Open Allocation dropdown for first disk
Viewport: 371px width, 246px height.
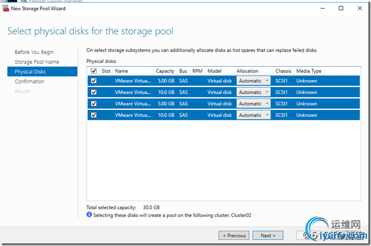253,81
